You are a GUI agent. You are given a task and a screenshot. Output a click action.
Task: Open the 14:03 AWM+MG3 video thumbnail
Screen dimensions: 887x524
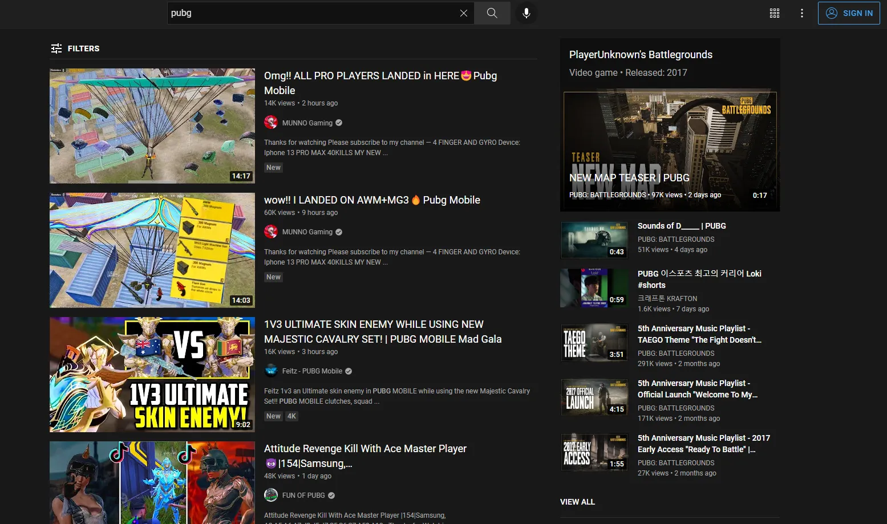tap(152, 250)
